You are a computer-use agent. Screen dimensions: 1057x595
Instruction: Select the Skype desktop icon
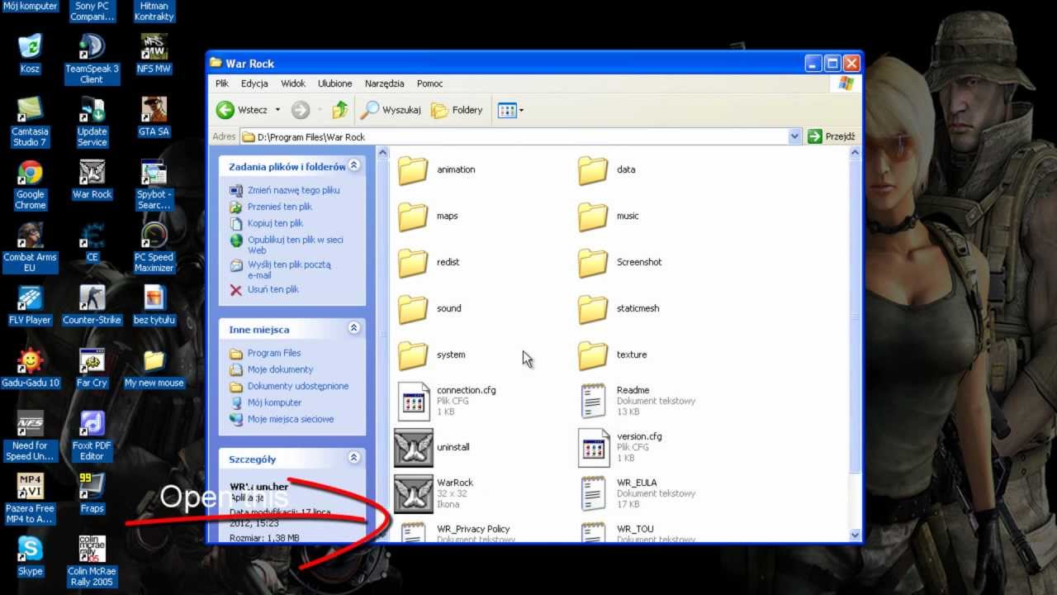[31, 556]
